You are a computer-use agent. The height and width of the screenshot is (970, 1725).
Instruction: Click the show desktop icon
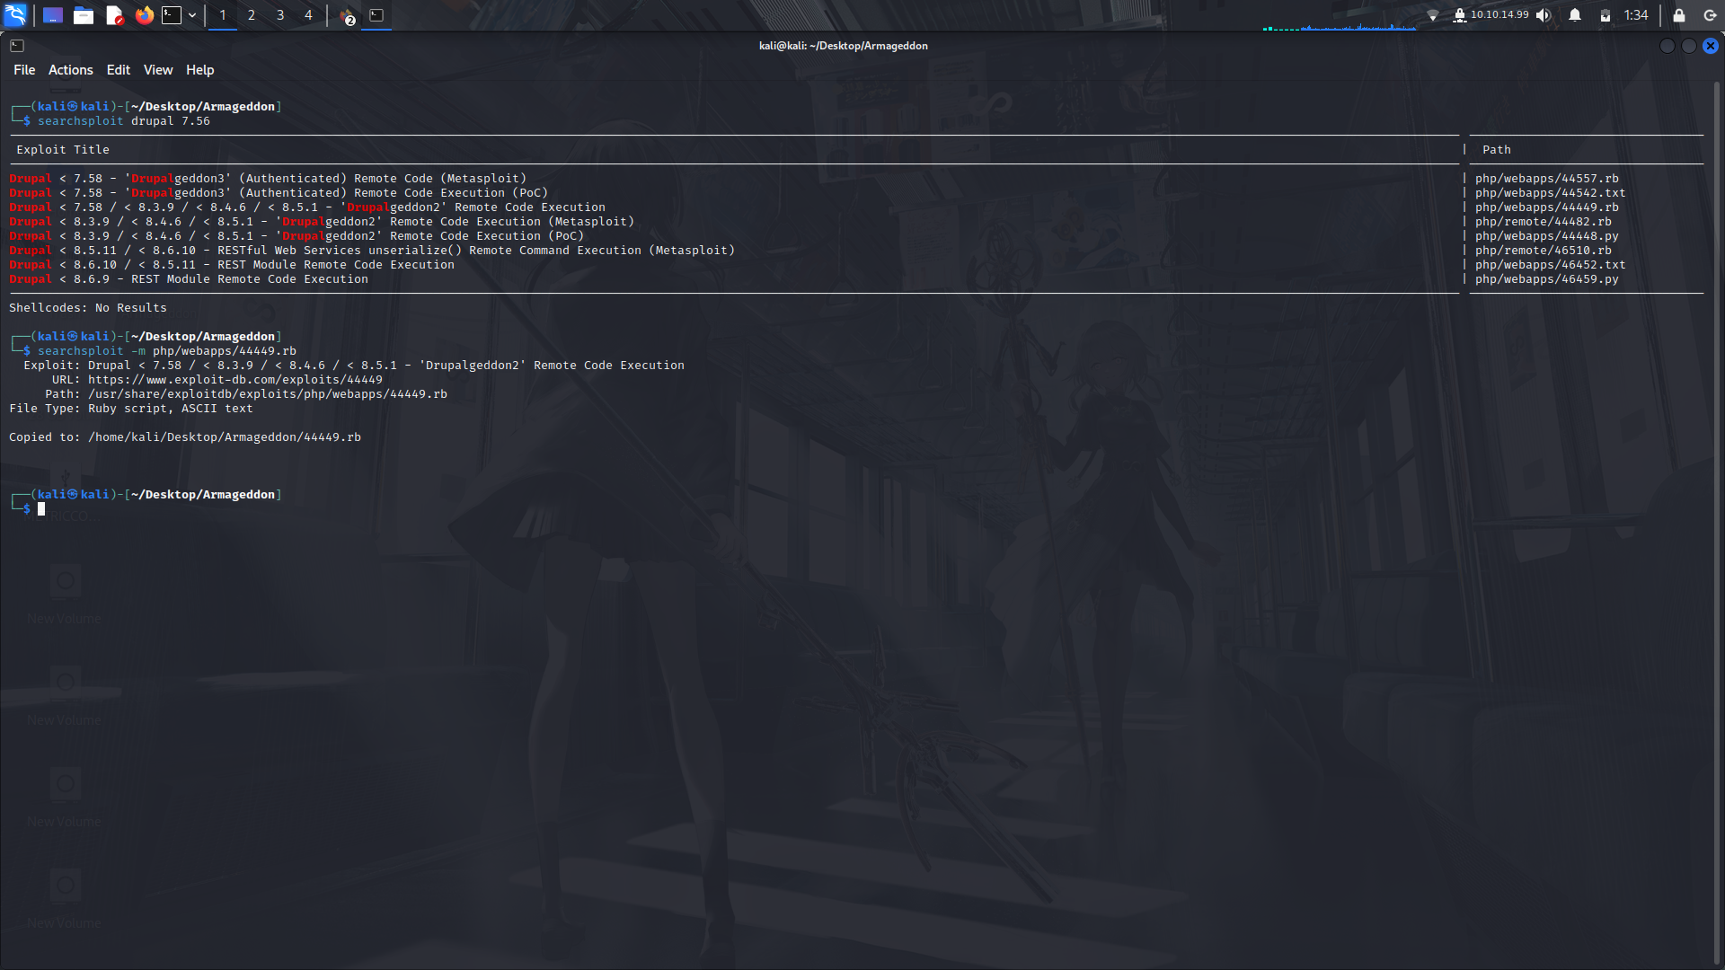53,15
